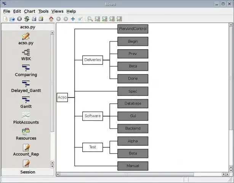Click the home house toolbar icon

point(51,19)
